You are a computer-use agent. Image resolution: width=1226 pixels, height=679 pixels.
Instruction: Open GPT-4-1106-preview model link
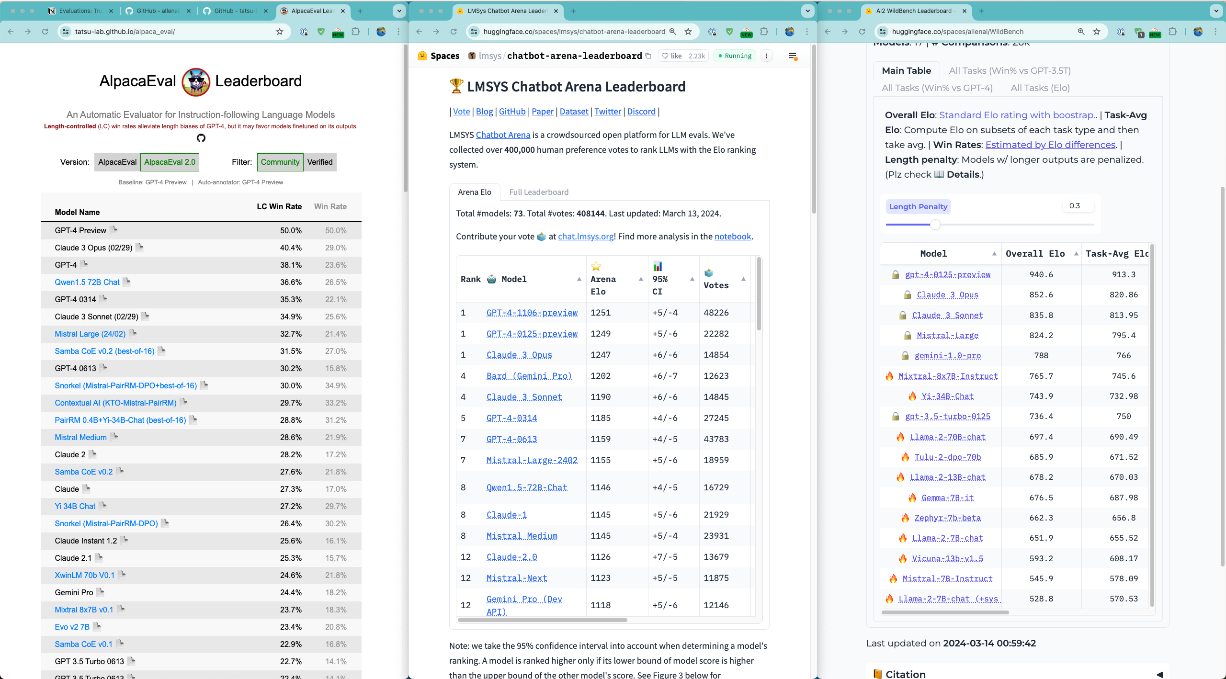pyautogui.click(x=532, y=312)
